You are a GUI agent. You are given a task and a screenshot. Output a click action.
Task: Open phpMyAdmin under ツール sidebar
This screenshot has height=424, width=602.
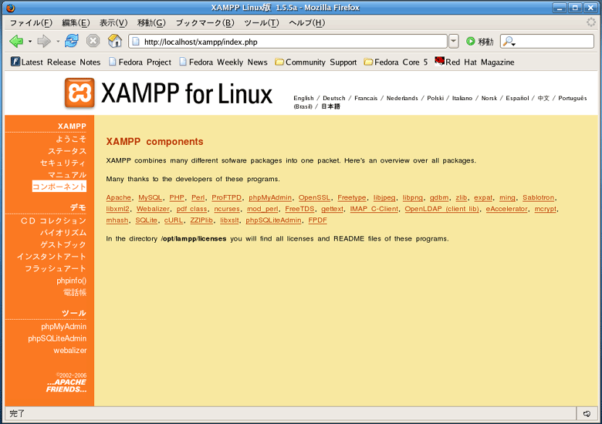[x=64, y=327]
